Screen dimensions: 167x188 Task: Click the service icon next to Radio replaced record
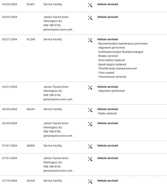tap(90, 110)
